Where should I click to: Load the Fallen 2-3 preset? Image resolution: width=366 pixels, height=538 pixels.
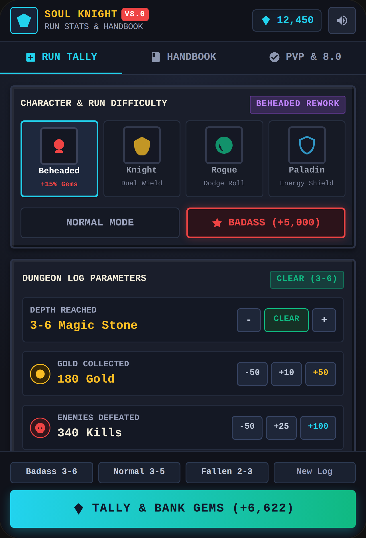tap(227, 473)
